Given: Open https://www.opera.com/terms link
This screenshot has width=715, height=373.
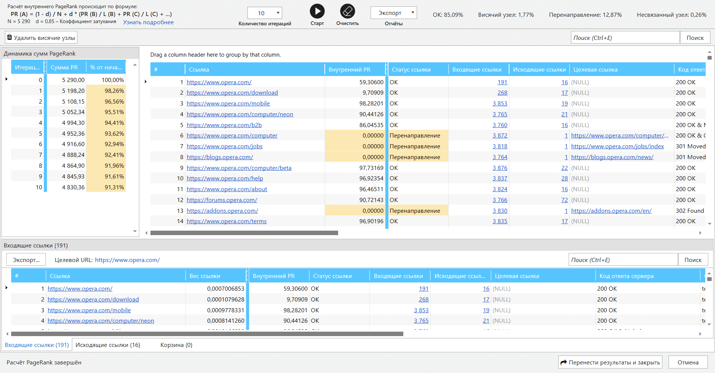Looking at the screenshot, I should pos(227,221).
